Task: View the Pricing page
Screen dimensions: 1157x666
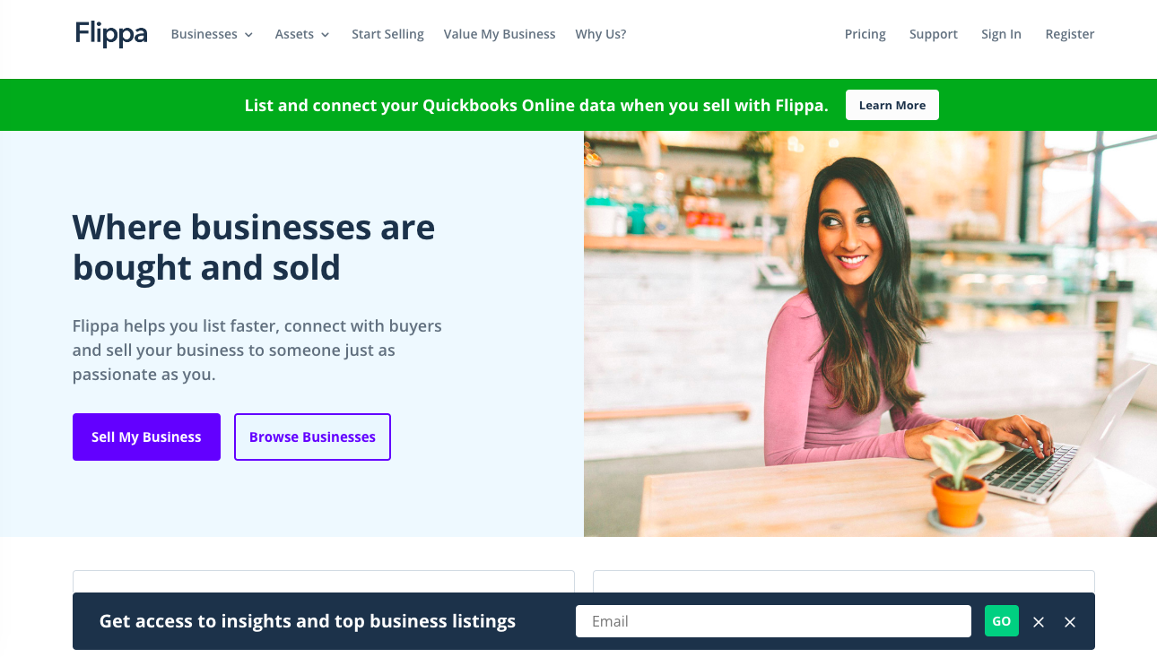Action: (x=866, y=34)
